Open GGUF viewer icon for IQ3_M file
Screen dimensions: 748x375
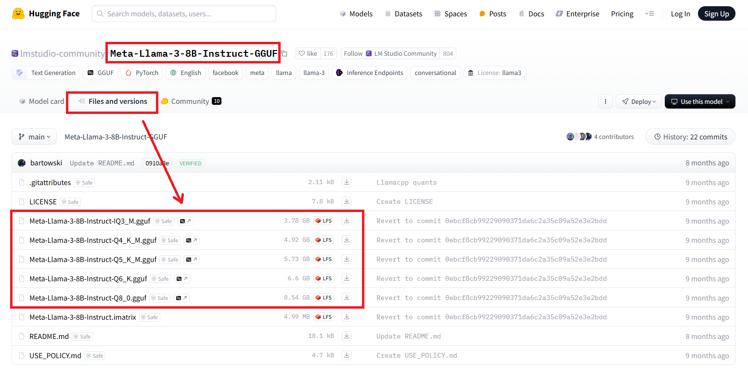tap(185, 221)
